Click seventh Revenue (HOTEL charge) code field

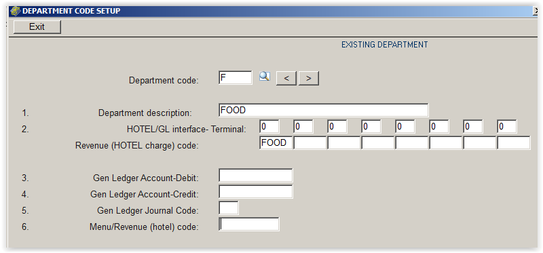click(x=479, y=142)
